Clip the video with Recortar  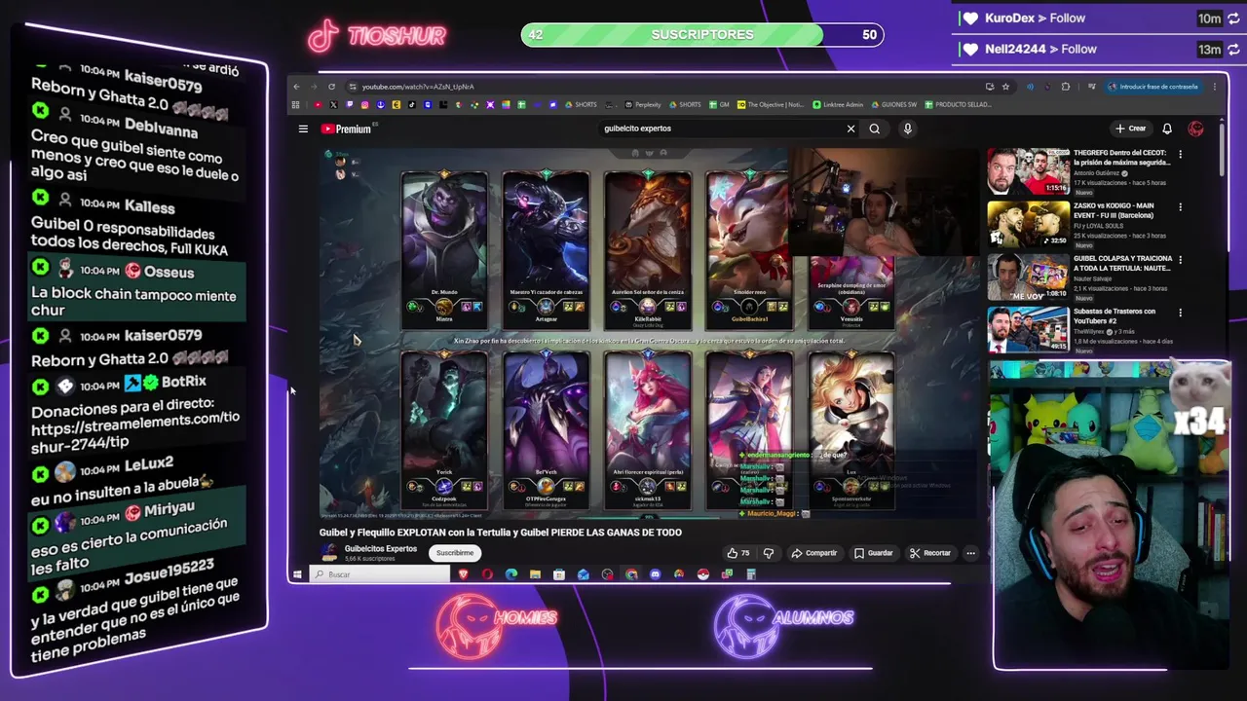[x=930, y=553]
